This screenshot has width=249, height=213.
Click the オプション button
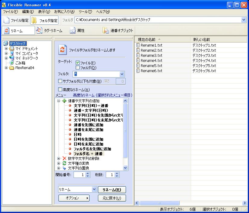tap(74, 198)
